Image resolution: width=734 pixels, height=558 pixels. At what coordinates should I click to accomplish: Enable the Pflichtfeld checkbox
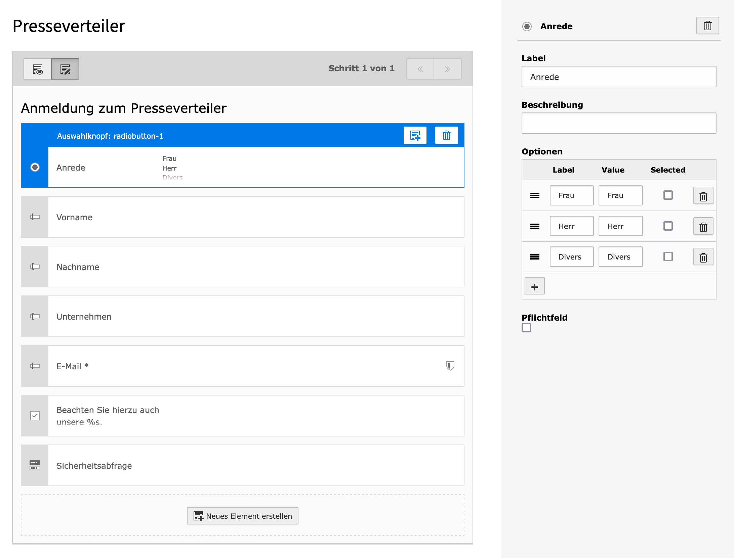[526, 328]
